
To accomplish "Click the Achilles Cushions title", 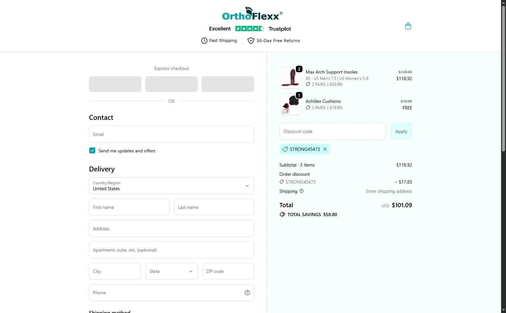I will click(323, 101).
